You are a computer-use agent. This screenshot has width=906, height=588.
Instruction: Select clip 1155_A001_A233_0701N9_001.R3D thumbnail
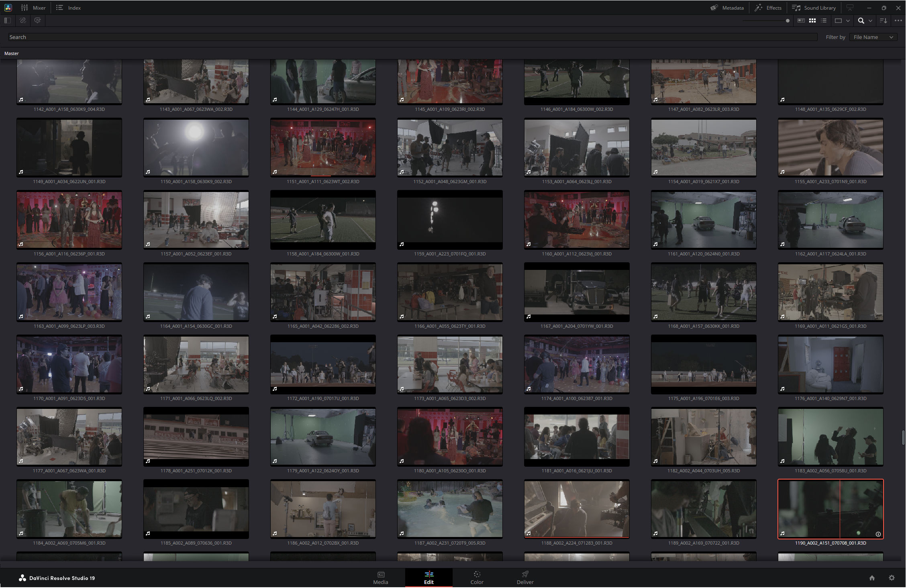(830, 147)
